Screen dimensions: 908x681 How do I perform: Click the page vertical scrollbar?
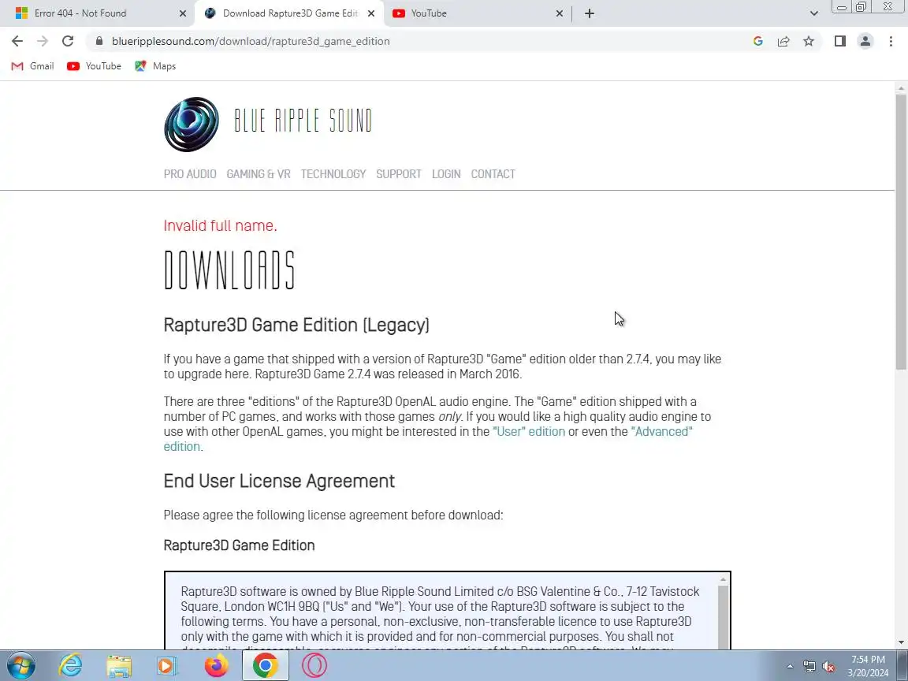click(900, 232)
